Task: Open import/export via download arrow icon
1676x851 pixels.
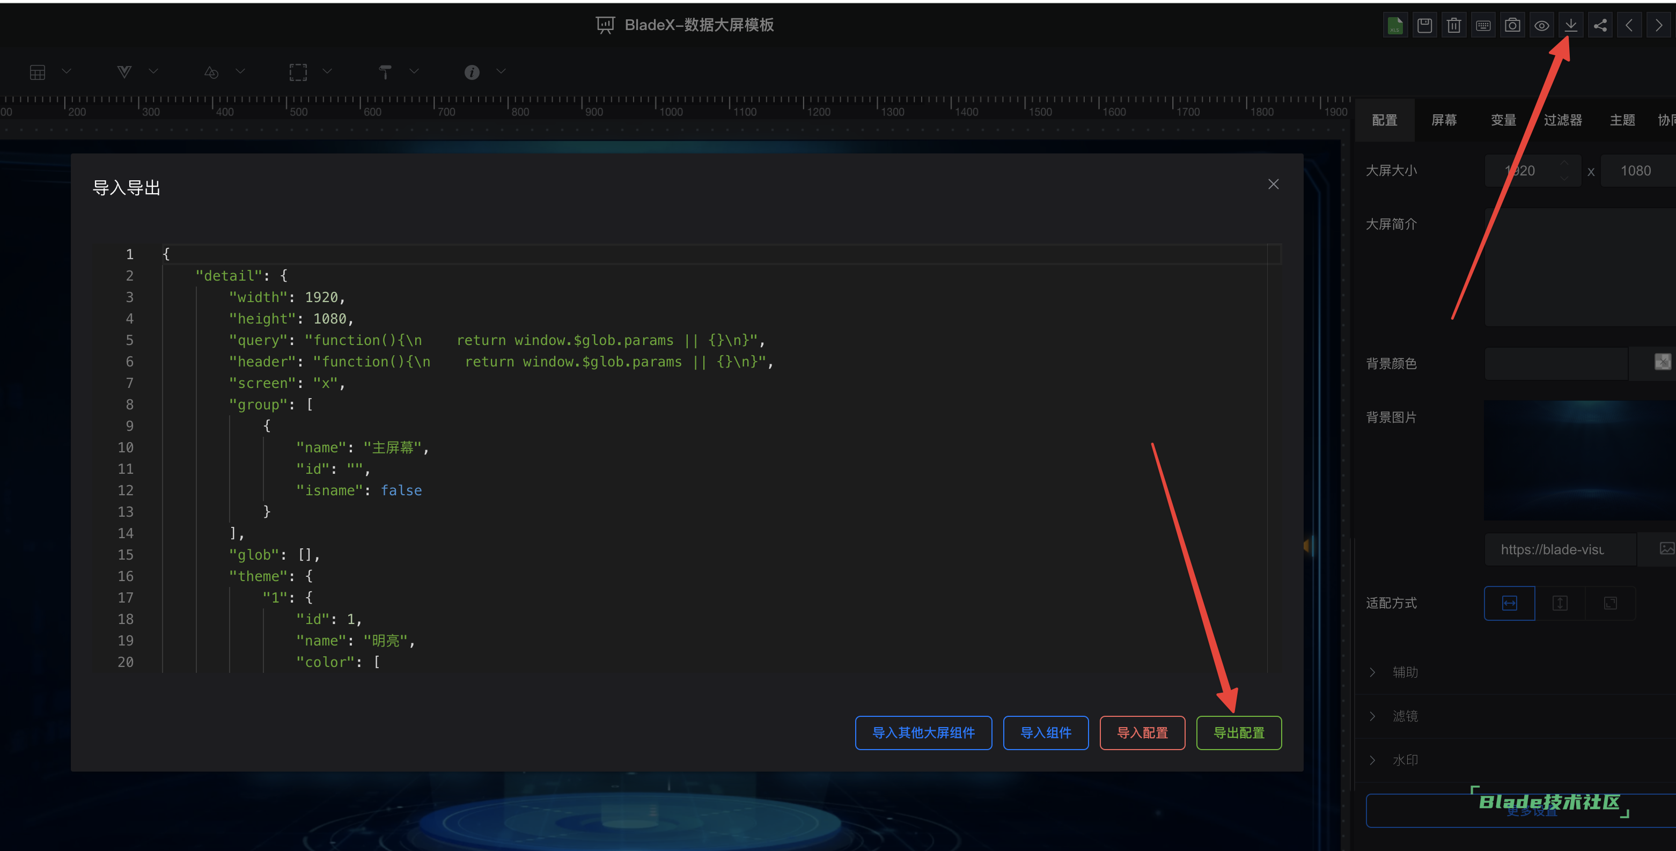Action: coord(1571,25)
